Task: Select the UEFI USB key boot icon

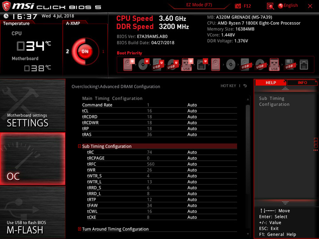Action: click(187, 65)
